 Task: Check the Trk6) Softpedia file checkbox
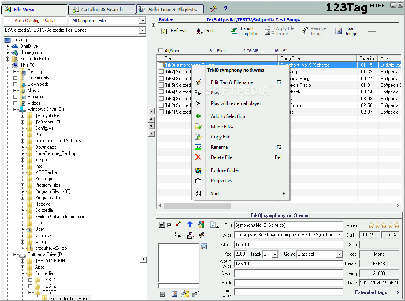pyautogui.click(x=161, y=78)
